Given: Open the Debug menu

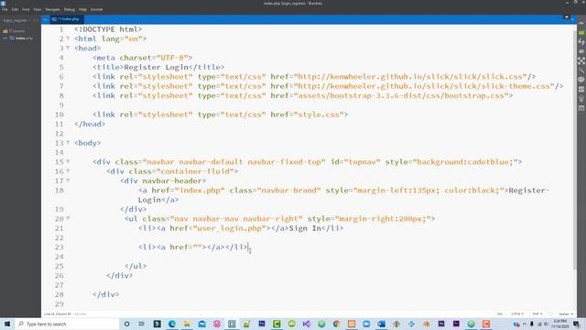Looking at the screenshot, I should [70, 9].
